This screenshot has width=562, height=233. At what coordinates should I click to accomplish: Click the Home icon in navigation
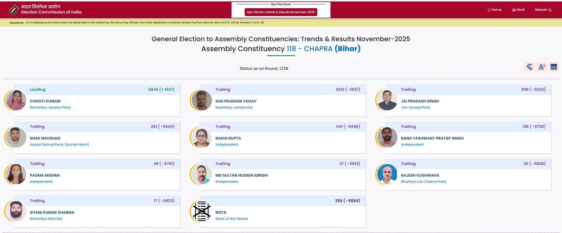click(x=489, y=10)
